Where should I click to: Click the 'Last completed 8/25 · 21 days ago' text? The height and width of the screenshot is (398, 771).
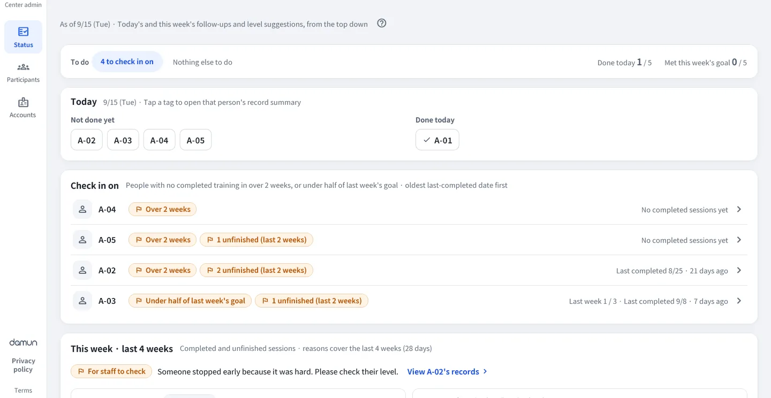coord(672,271)
